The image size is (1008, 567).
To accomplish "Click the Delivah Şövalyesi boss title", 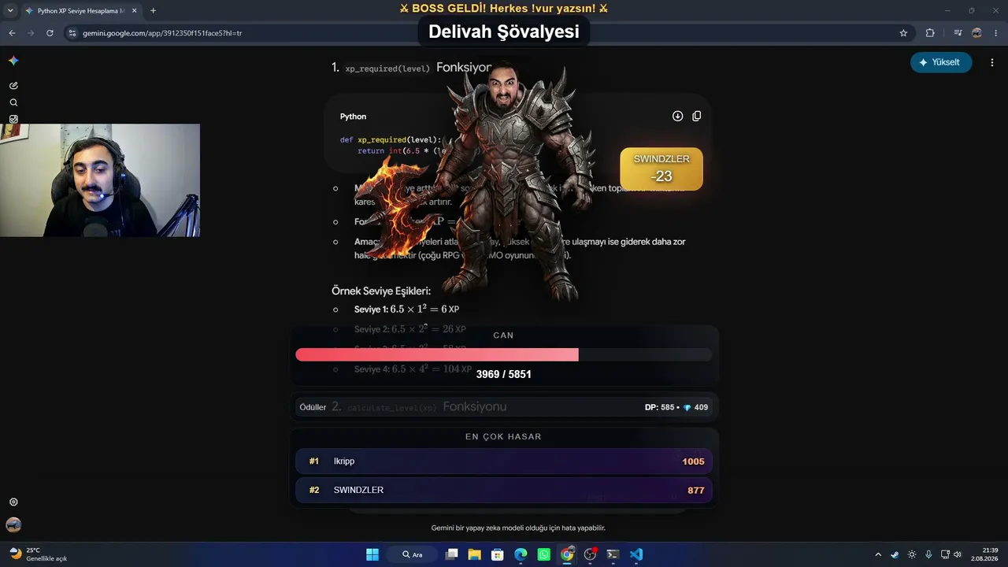I will [504, 31].
